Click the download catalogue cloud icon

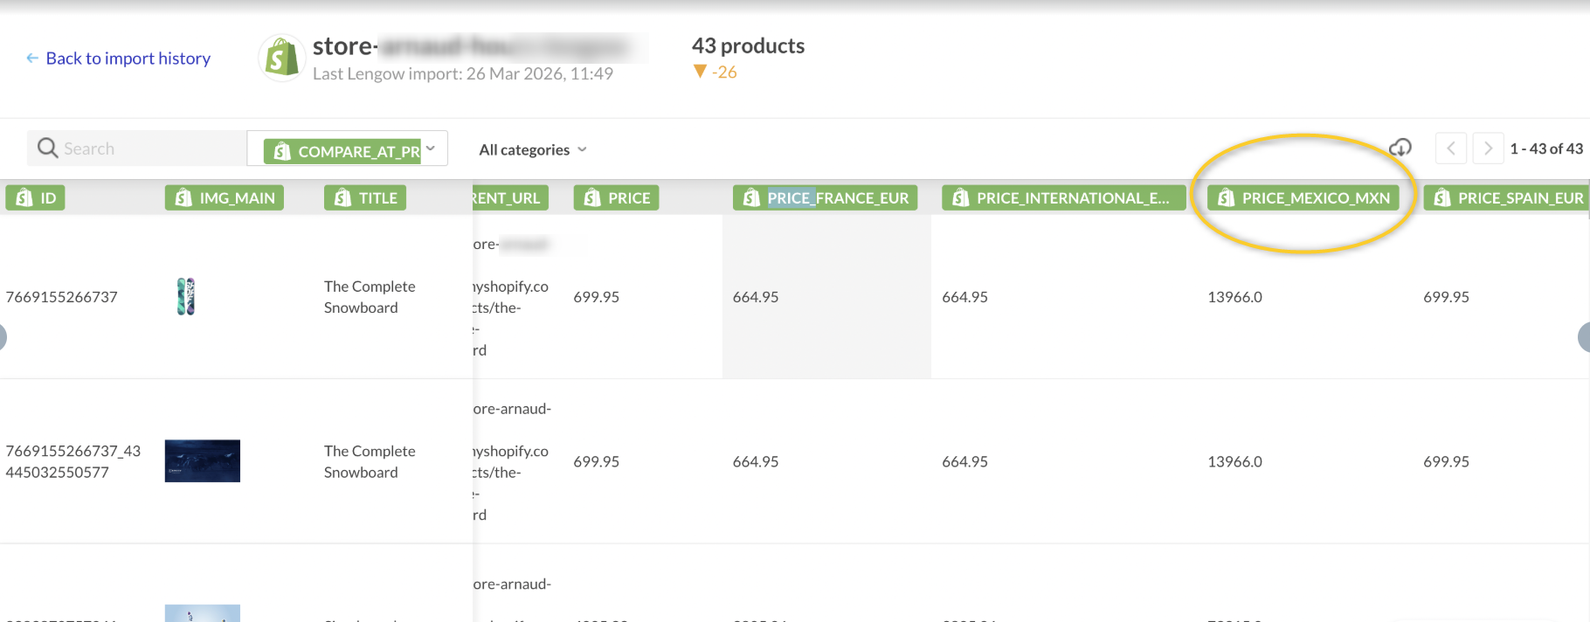pyautogui.click(x=1400, y=148)
